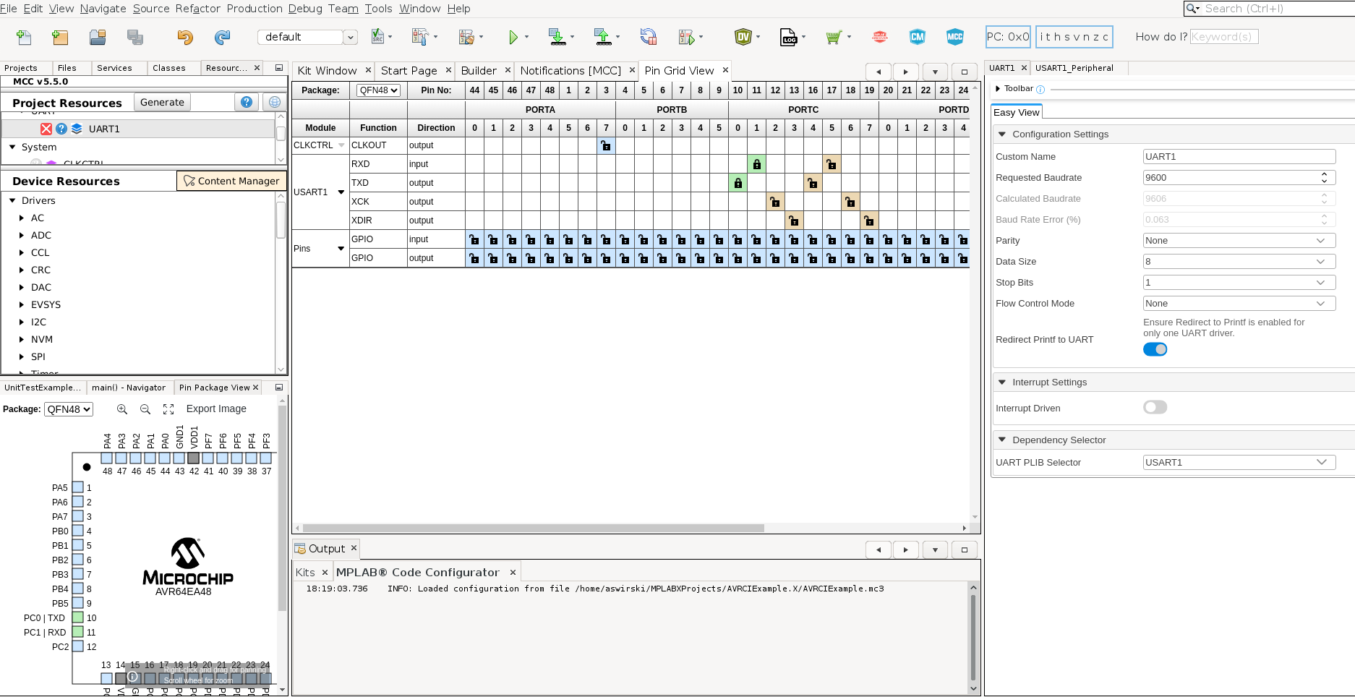Click Requested Baudrate stepper arrows
Viewport: 1355px width, 697px height.
point(1324,177)
